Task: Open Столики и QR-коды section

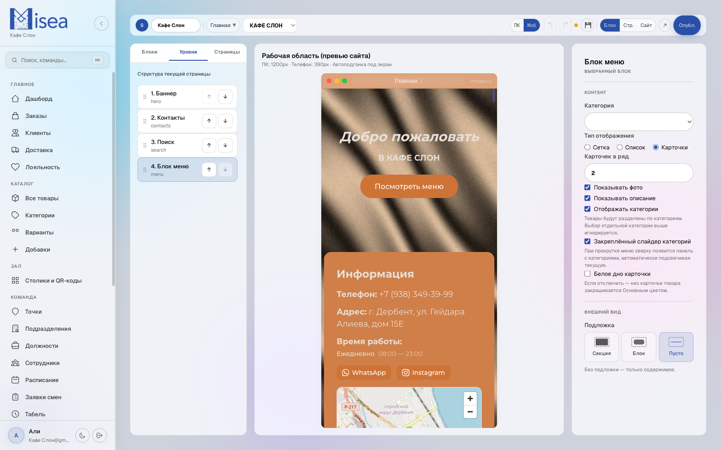Action: pos(53,280)
